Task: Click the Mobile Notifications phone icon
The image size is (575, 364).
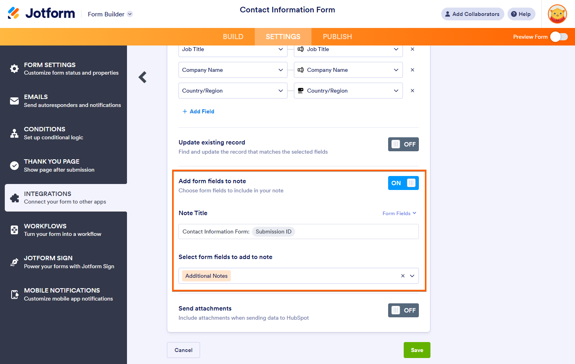Action: (x=14, y=295)
